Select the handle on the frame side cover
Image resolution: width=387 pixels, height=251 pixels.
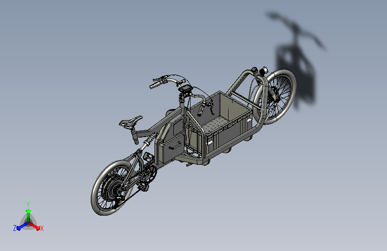point(175,146)
